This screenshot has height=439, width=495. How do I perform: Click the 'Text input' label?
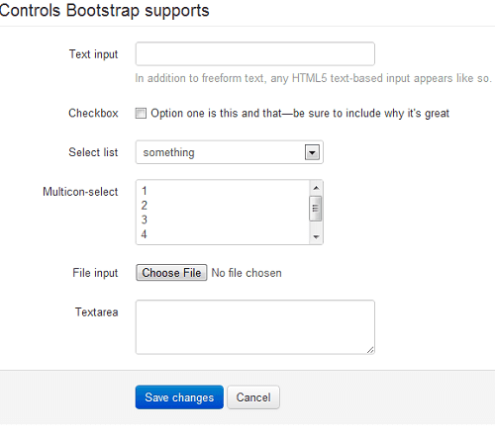(x=93, y=54)
